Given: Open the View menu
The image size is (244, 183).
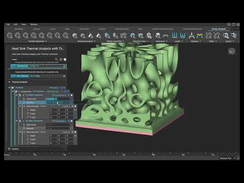Looking at the screenshot, I should pos(24,24).
